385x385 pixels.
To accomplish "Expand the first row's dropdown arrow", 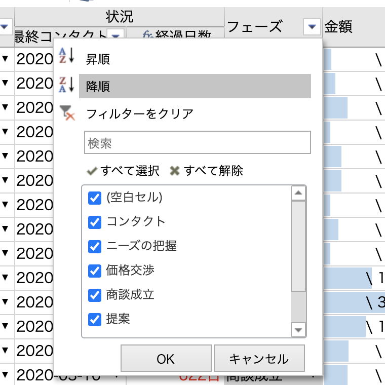I will click(x=6, y=59).
